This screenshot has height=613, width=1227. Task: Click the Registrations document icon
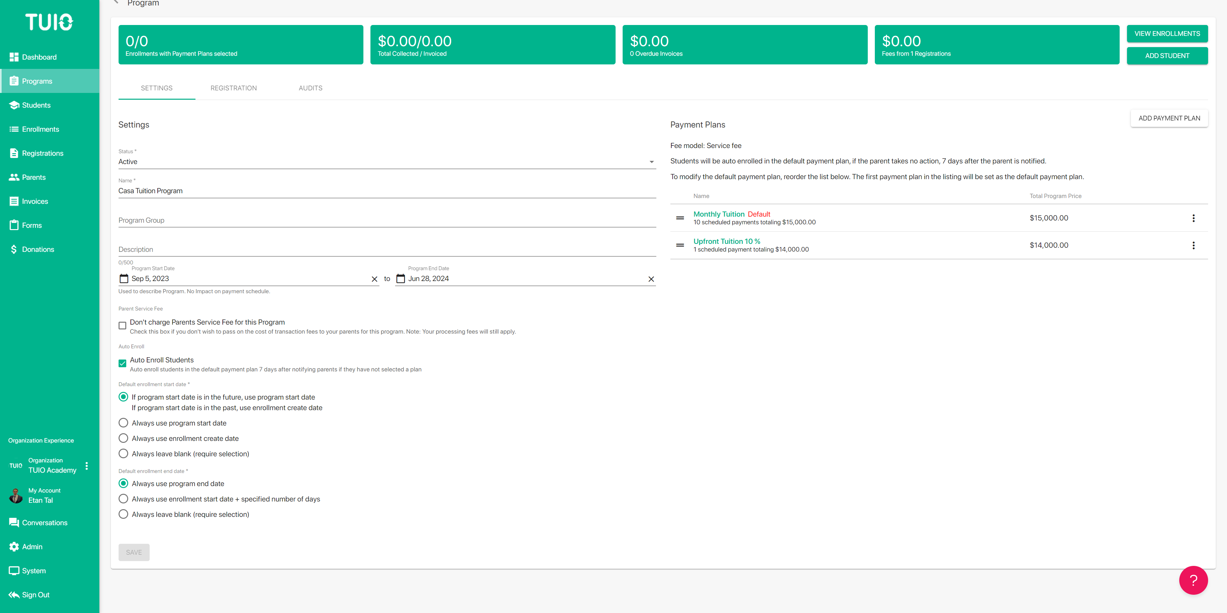coord(14,153)
